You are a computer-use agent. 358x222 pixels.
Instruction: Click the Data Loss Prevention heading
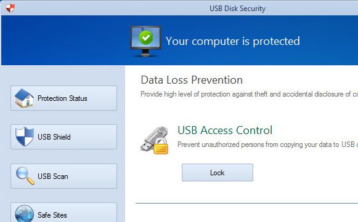tap(192, 80)
